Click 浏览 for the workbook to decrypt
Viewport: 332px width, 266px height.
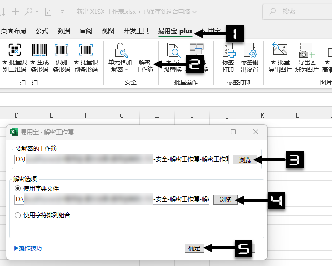[245, 160]
